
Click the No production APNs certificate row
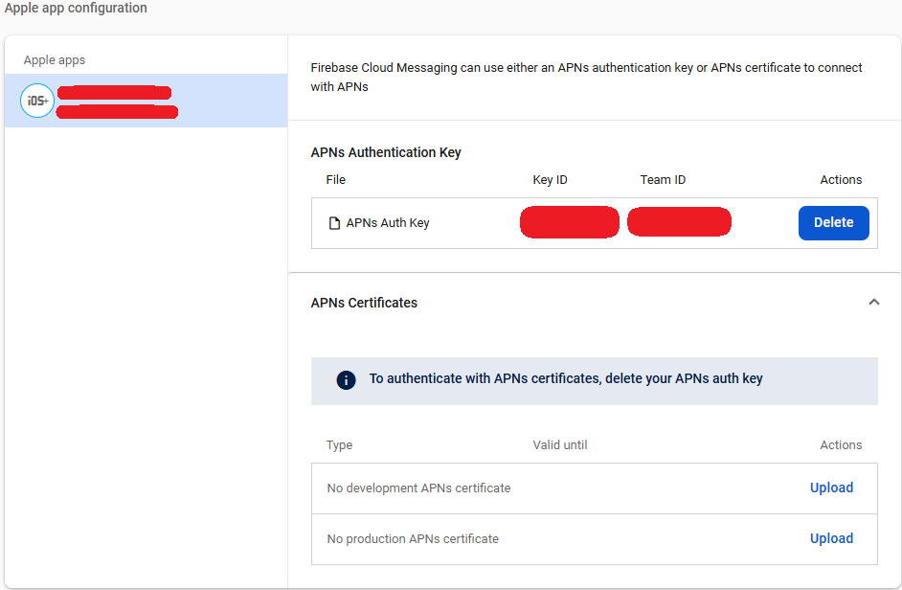(595, 539)
